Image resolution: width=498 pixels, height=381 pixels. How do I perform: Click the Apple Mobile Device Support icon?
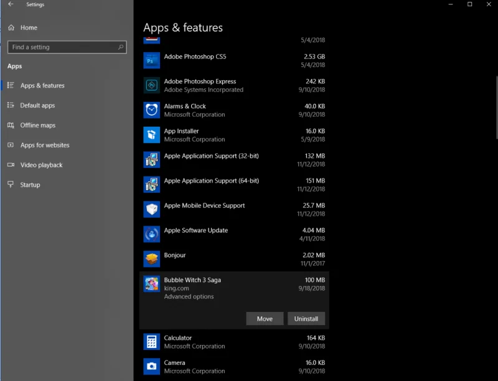tap(151, 209)
